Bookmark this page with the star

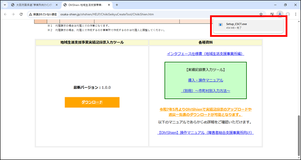point(261,14)
